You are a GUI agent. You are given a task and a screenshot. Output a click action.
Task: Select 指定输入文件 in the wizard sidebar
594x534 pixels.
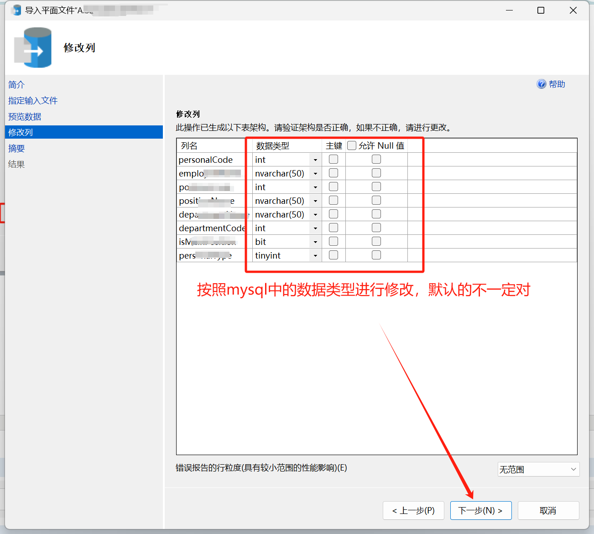33,100
